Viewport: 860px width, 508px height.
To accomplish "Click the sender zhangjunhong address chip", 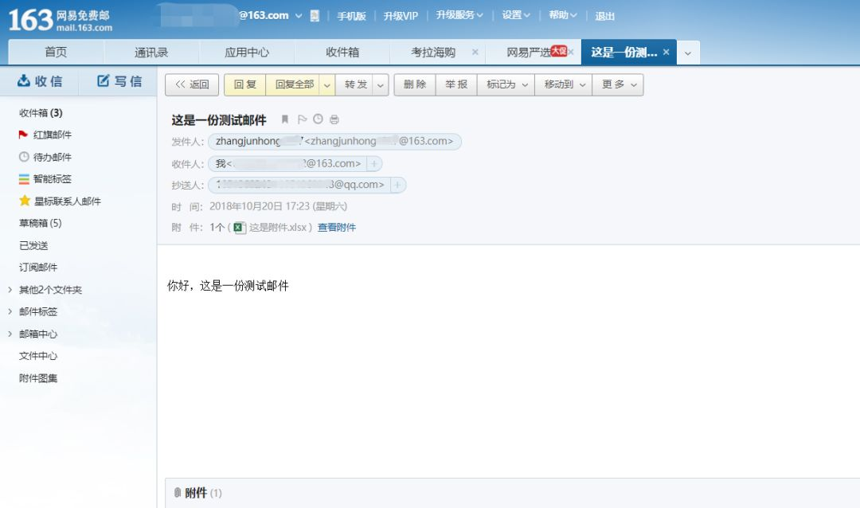I will pyautogui.click(x=334, y=142).
